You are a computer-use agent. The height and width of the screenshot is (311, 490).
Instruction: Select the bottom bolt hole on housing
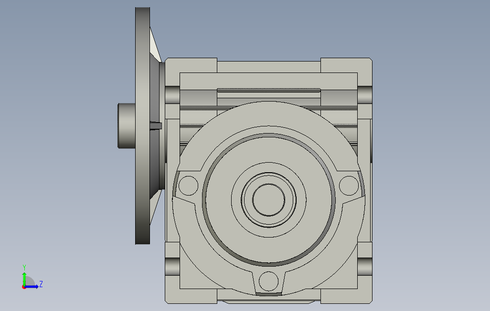tap(269, 281)
